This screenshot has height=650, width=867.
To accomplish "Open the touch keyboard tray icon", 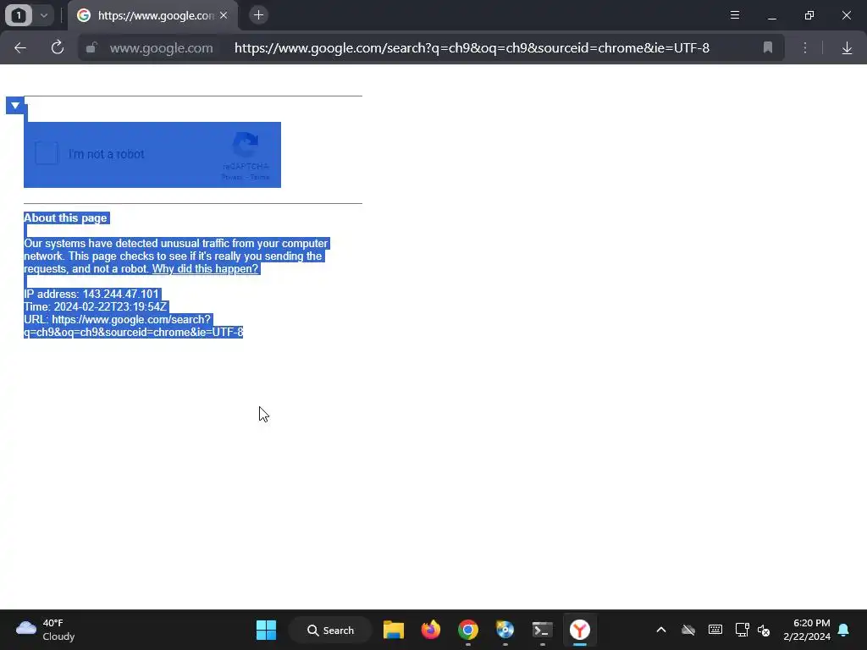I will [715, 630].
